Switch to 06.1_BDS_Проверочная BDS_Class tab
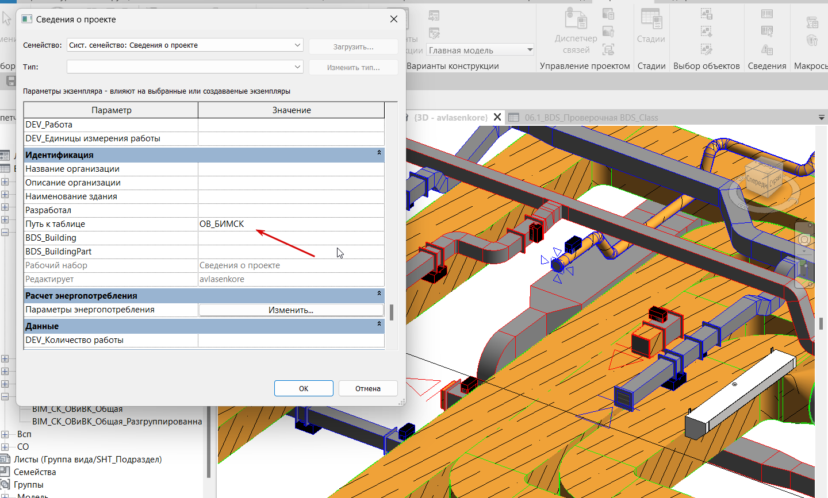 click(x=591, y=117)
